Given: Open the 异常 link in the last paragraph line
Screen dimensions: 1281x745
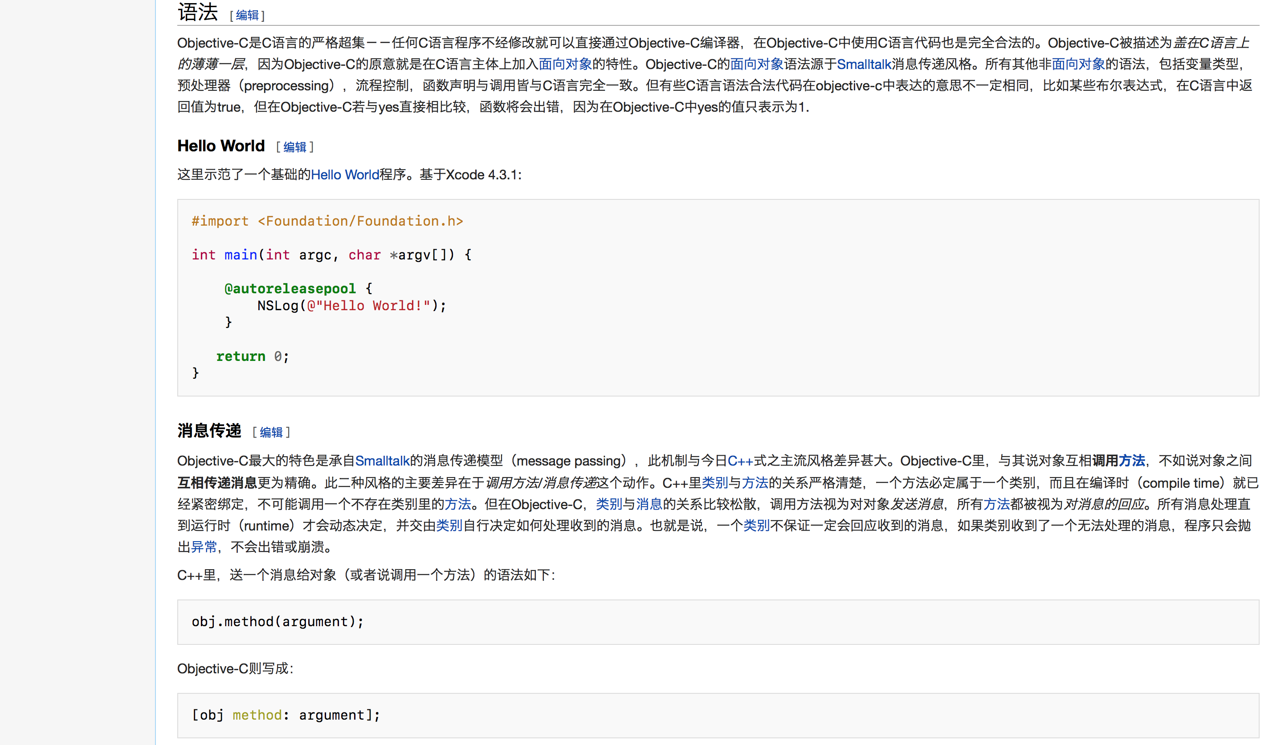Looking at the screenshot, I should pyautogui.click(x=204, y=547).
